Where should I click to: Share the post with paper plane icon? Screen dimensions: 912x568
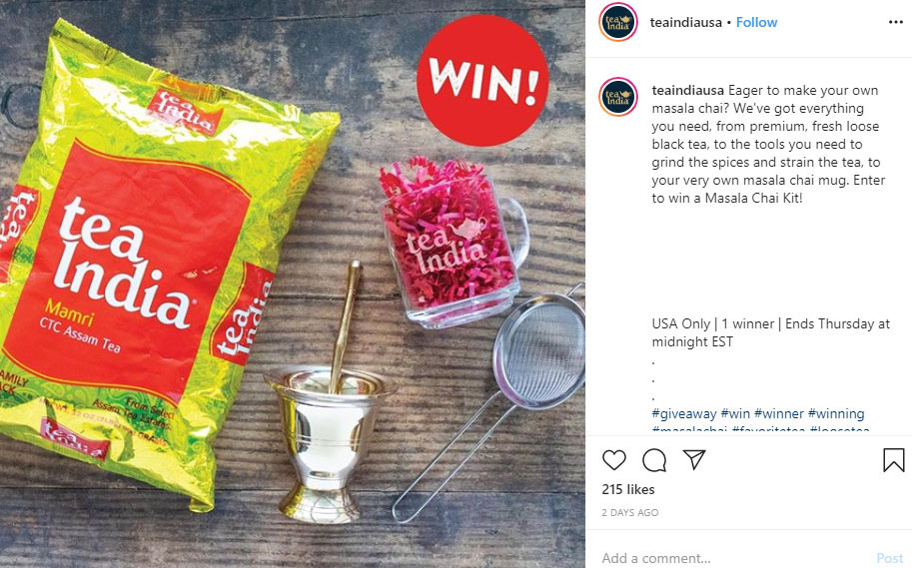point(694,459)
